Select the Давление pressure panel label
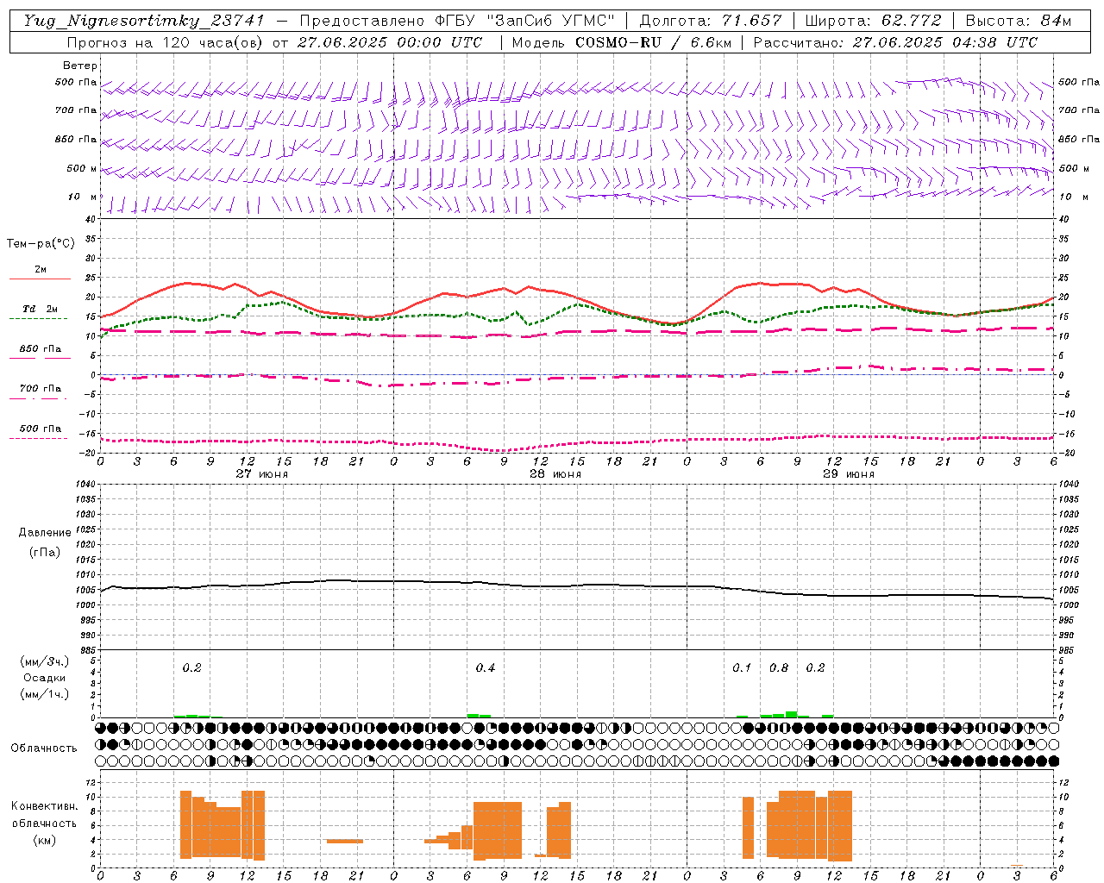Screen dimensions: 1104x883 (x=45, y=533)
